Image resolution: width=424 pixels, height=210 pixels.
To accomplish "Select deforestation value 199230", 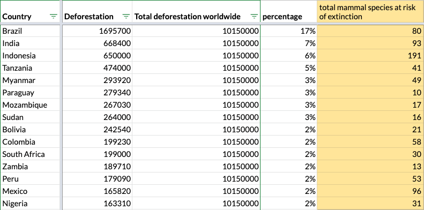I will (x=98, y=141).
